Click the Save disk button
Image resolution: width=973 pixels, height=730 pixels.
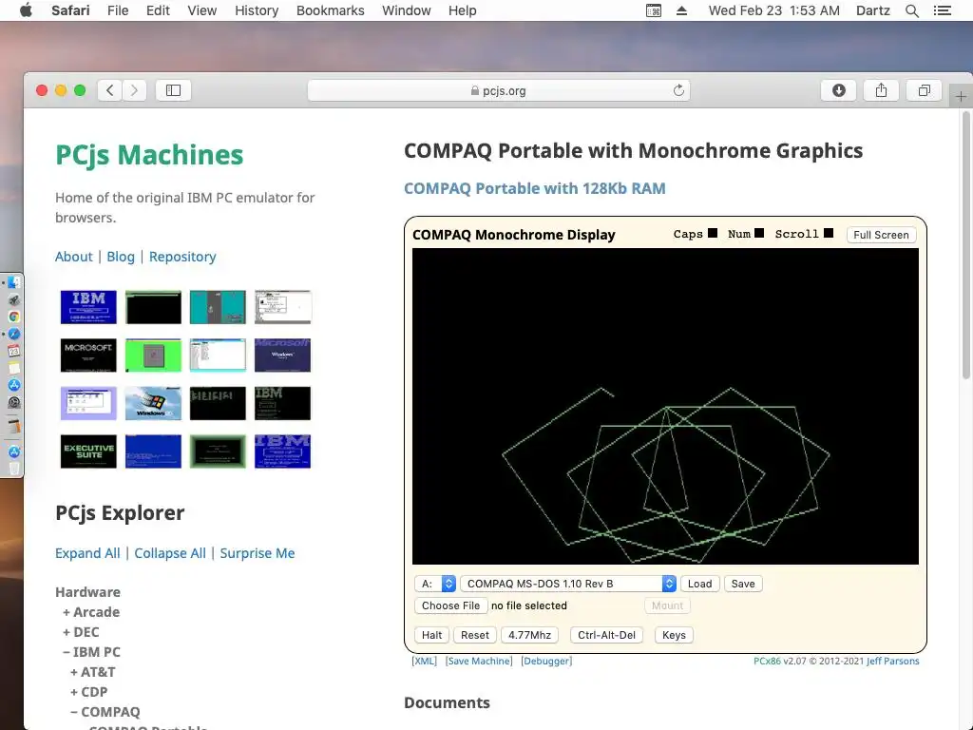point(743,584)
